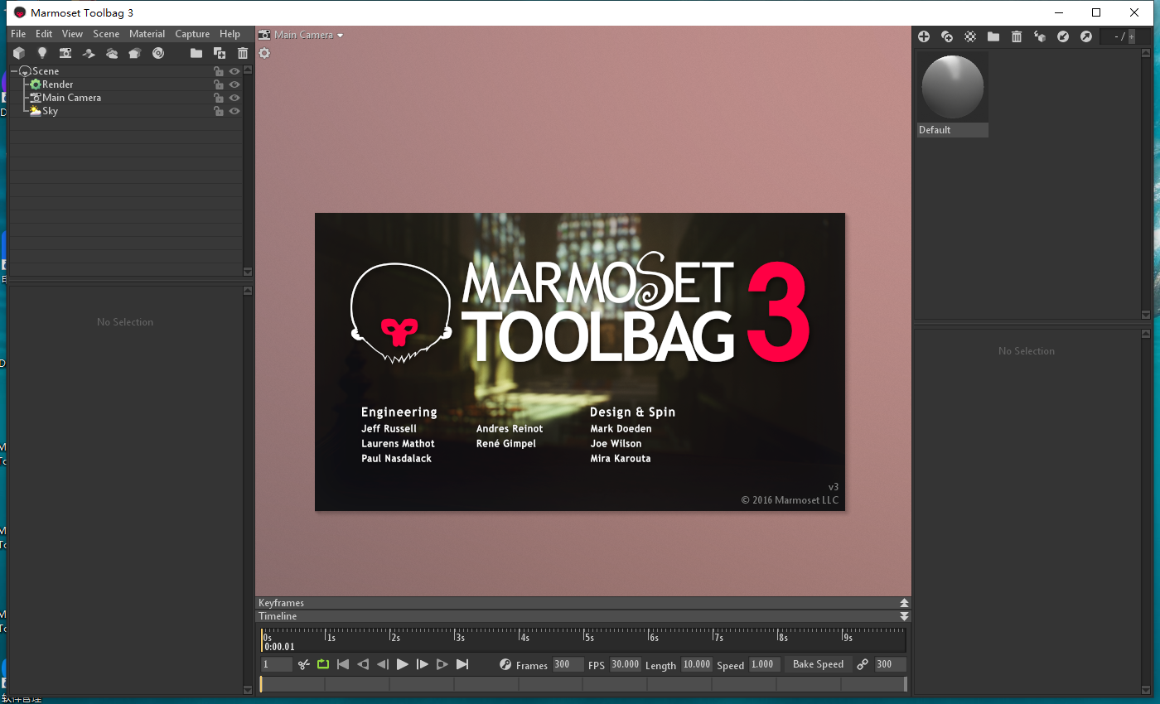The image size is (1160, 704).
Task: Collapse the Scene tree node
Action: pos(14,71)
